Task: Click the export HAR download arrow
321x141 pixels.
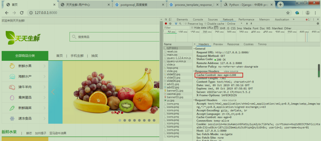Action: click(x=251, y=24)
